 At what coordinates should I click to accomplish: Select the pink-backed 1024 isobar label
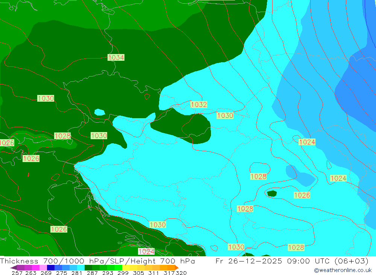point(146,251)
